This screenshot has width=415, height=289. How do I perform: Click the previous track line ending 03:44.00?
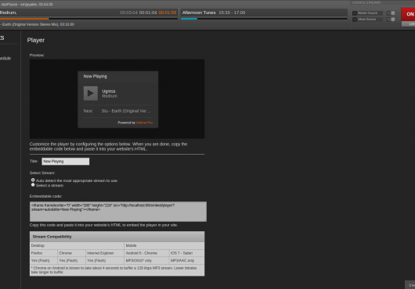(27, 5)
